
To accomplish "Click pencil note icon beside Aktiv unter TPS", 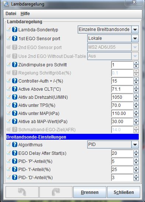I will coord(8,105).
